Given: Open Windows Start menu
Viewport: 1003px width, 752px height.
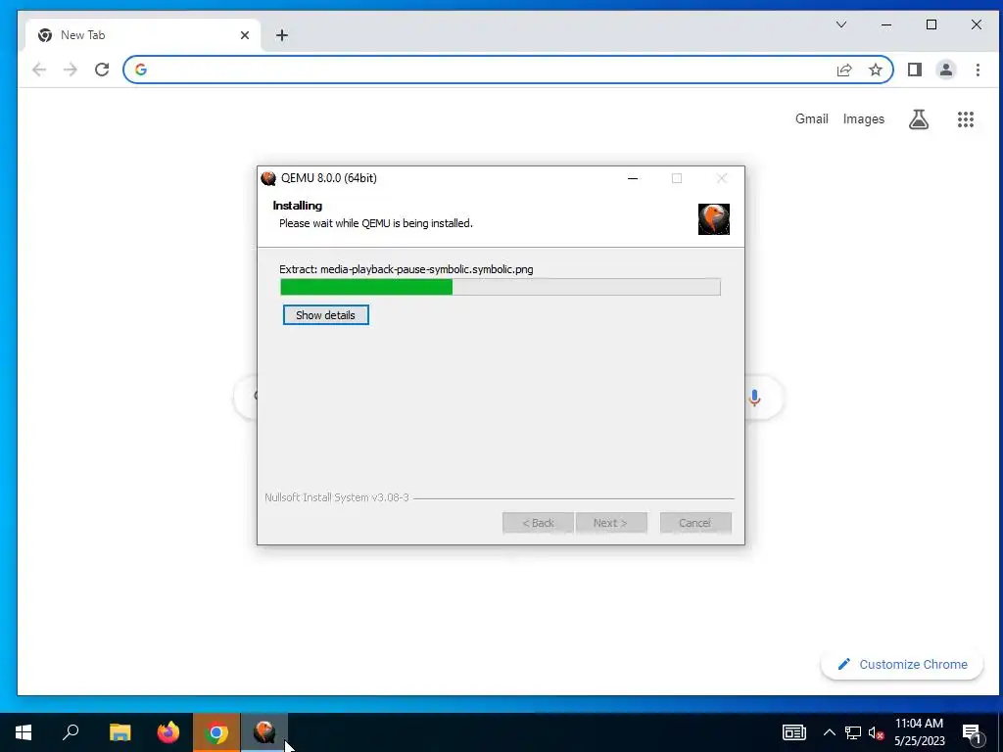Looking at the screenshot, I should [x=24, y=732].
